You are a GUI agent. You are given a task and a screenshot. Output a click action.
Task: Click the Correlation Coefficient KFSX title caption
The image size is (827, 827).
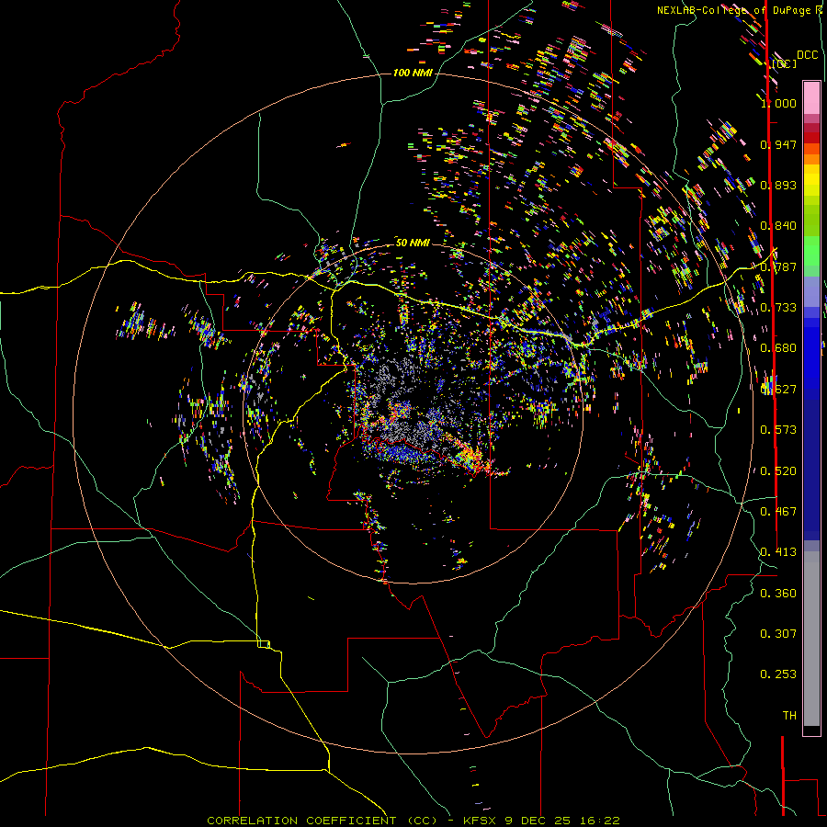[413, 821]
